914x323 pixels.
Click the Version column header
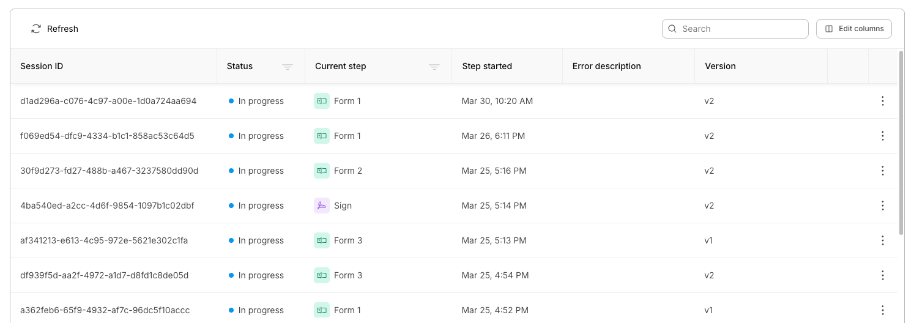click(720, 66)
